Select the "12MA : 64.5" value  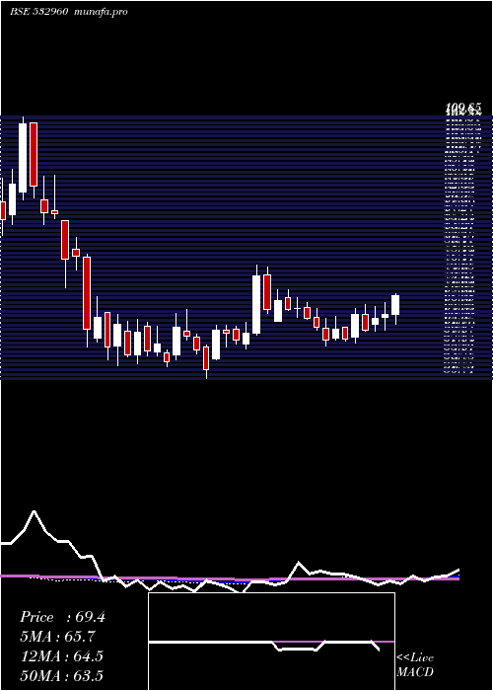pyautogui.click(x=62, y=656)
